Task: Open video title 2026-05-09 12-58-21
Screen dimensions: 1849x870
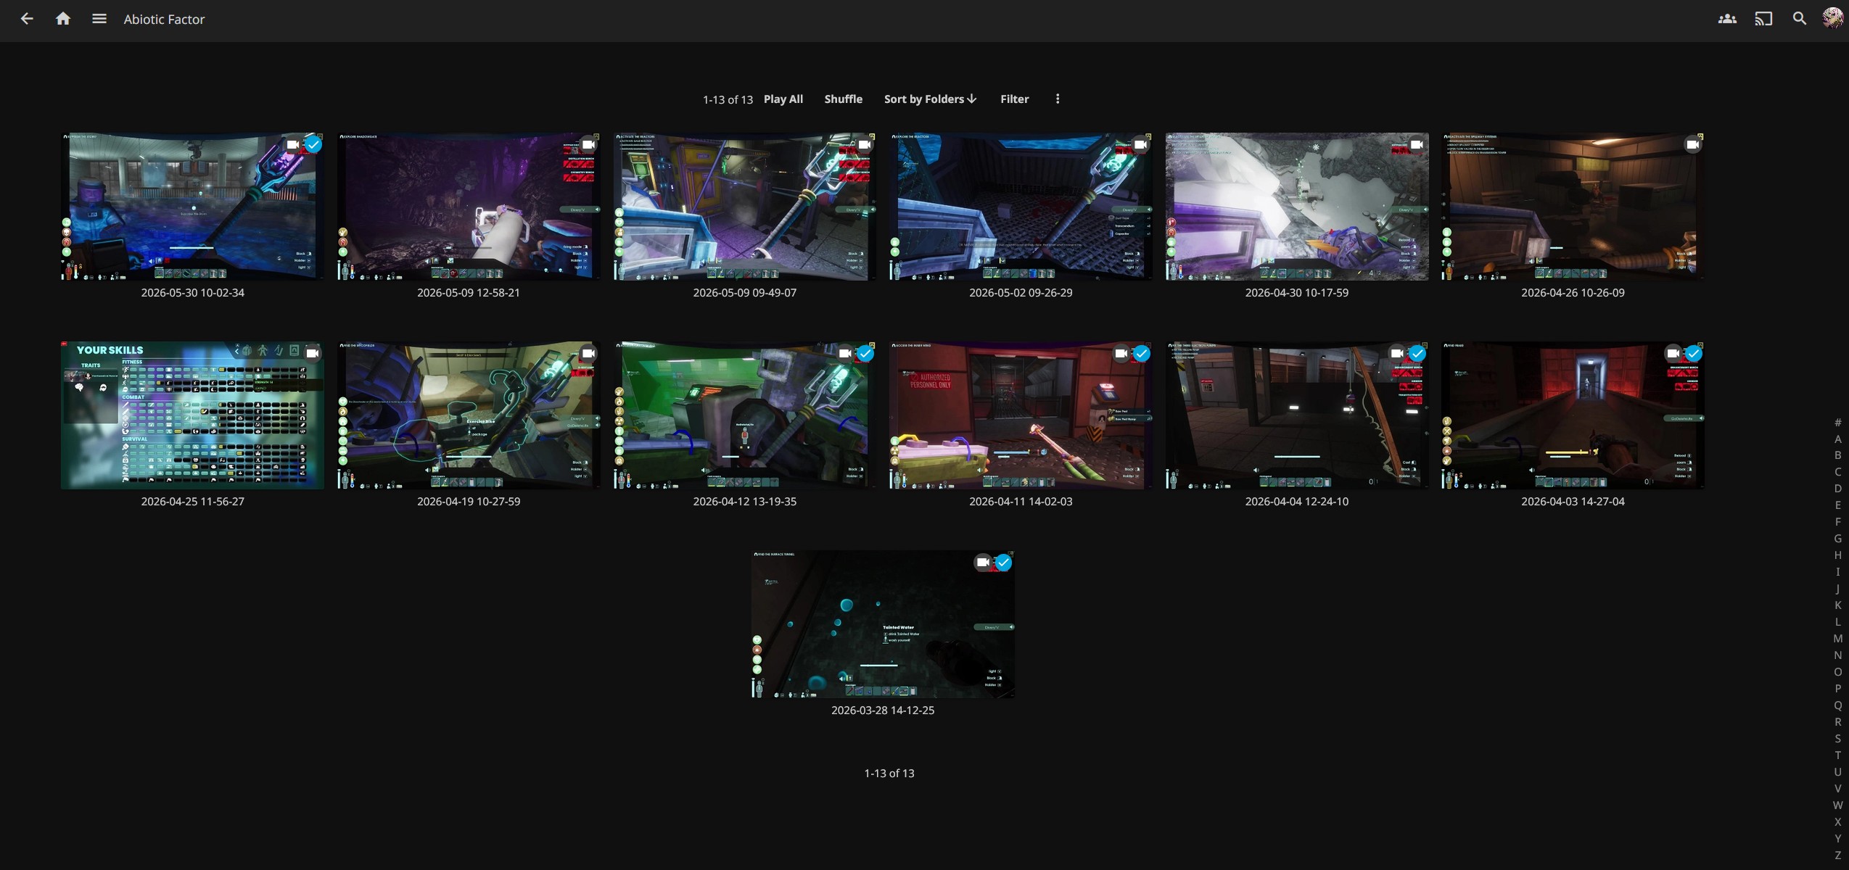Action: point(469,292)
